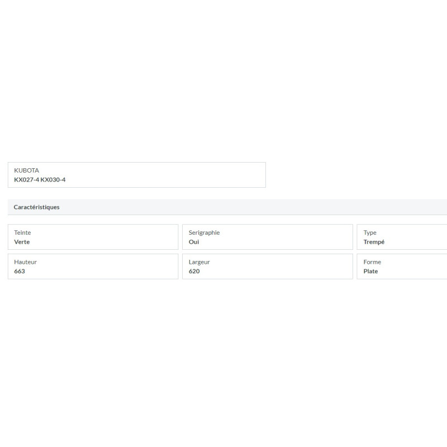This screenshot has height=447, width=447.
Task: Click empty space inside the Largeur cell
Action: (285, 267)
